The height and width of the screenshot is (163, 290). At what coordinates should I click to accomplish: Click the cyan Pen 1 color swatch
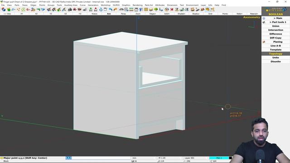(219, 158)
